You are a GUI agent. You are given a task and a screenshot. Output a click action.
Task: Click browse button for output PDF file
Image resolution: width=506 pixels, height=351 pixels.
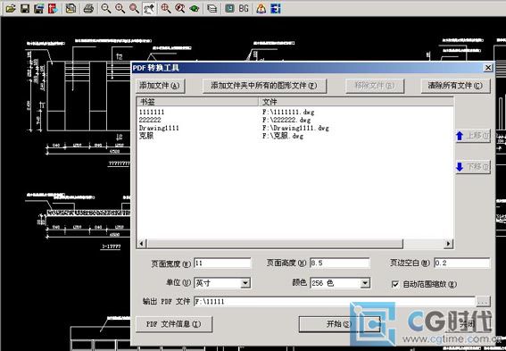[483, 302]
